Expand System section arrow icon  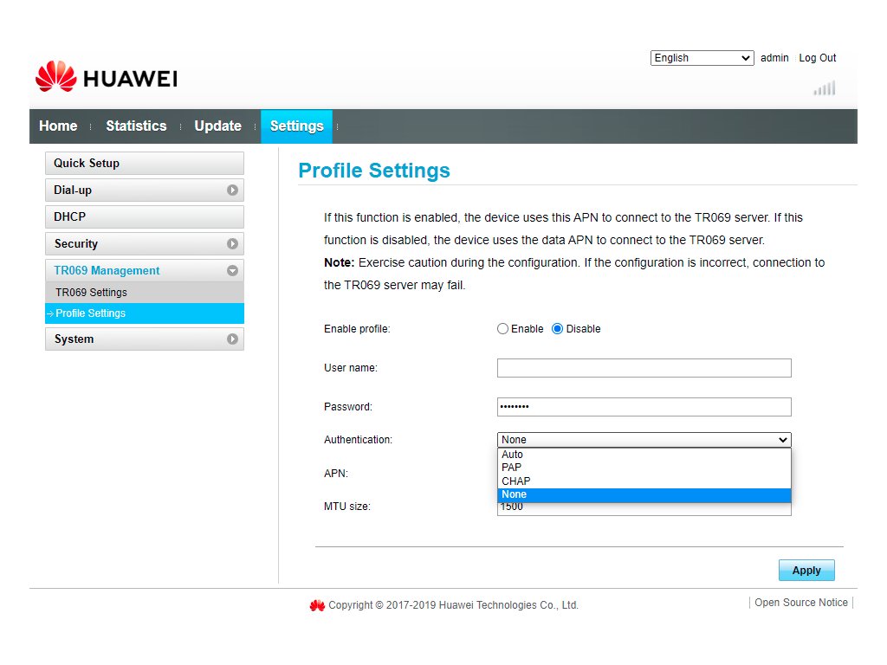[232, 339]
